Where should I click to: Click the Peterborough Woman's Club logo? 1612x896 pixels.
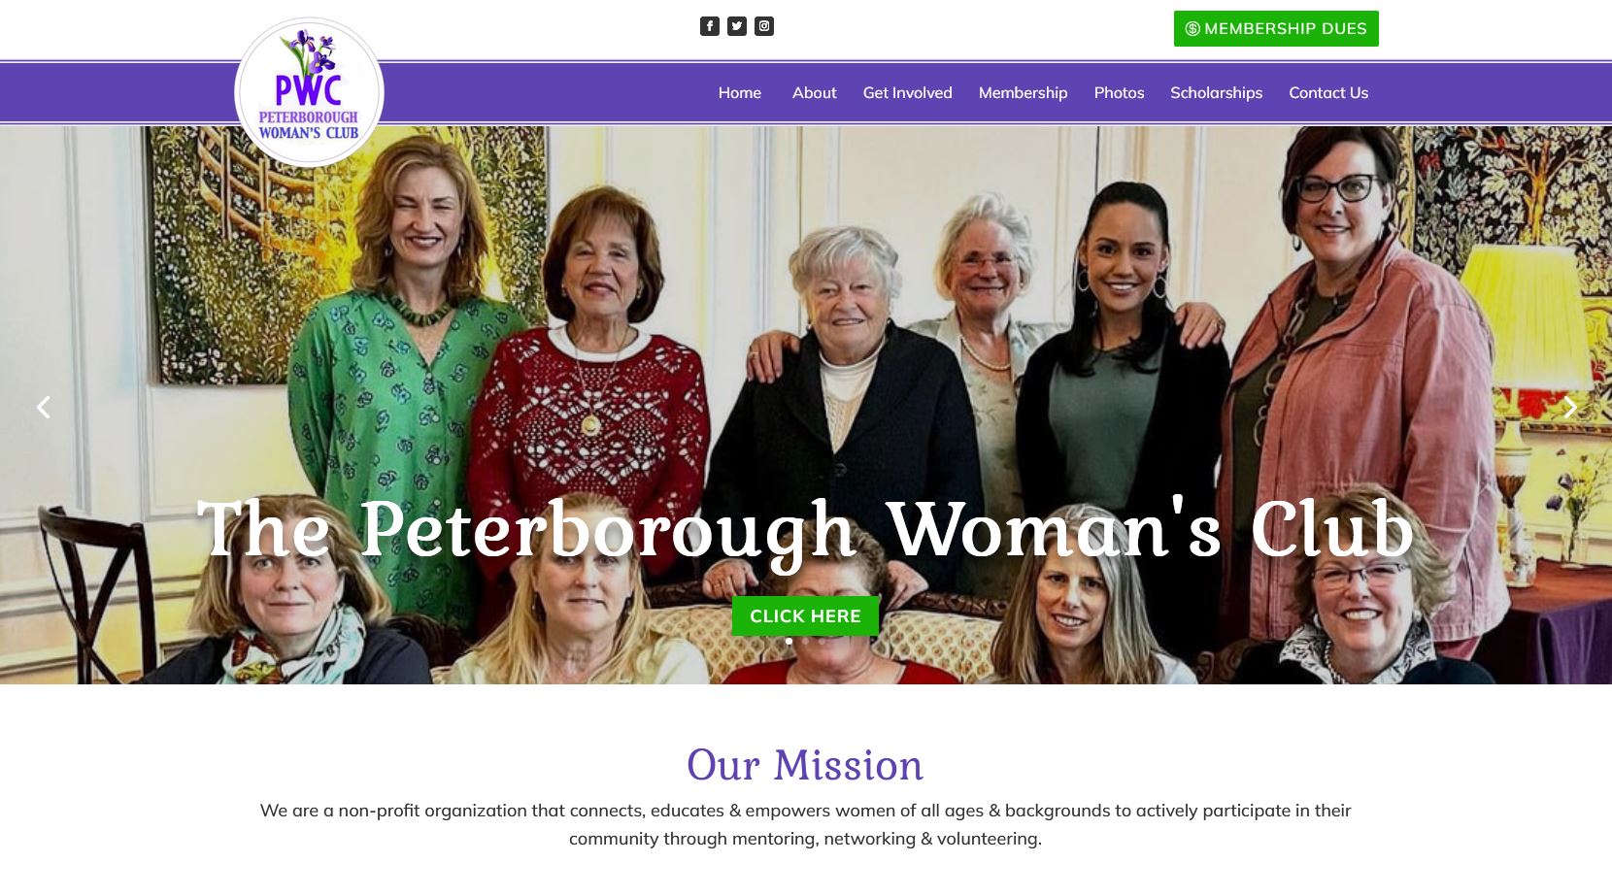pos(309,92)
